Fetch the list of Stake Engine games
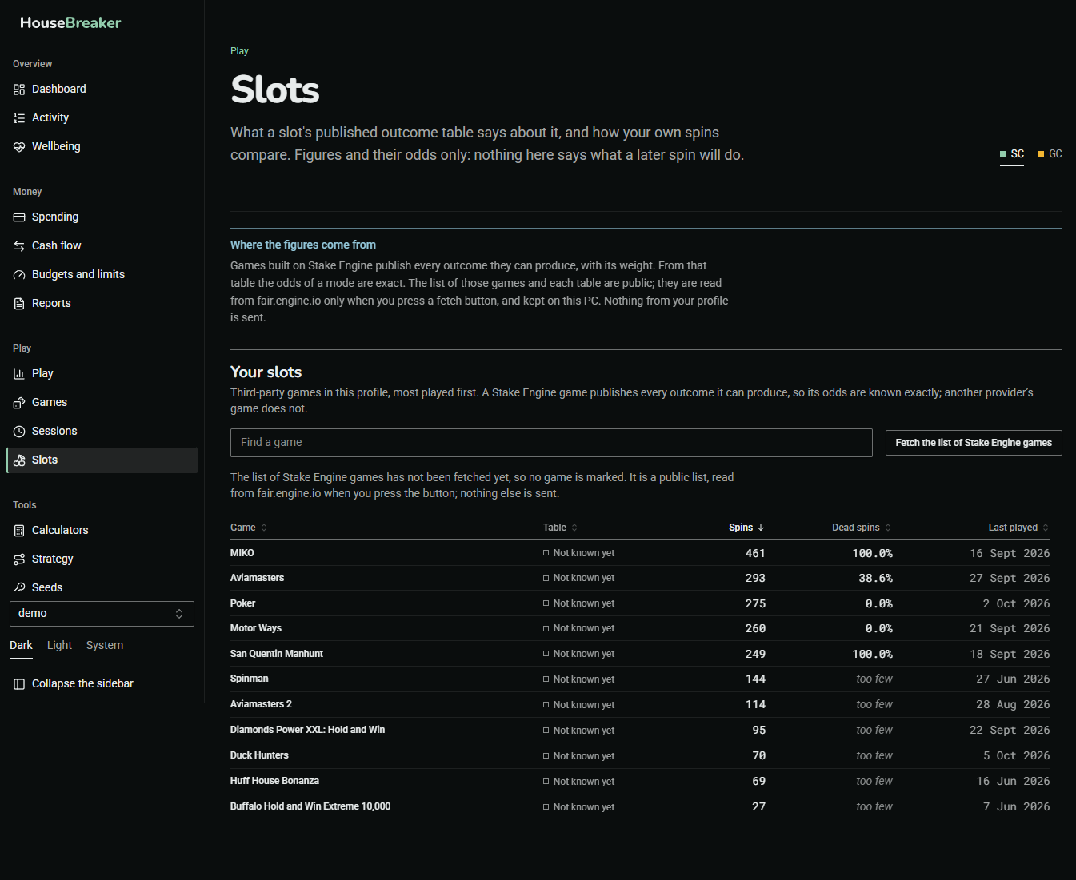This screenshot has width=1076, height=880. tap(974, 443)
